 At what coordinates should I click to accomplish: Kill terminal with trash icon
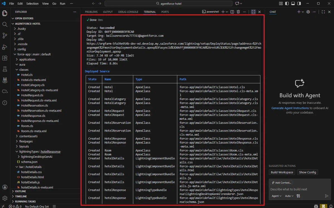238,12
